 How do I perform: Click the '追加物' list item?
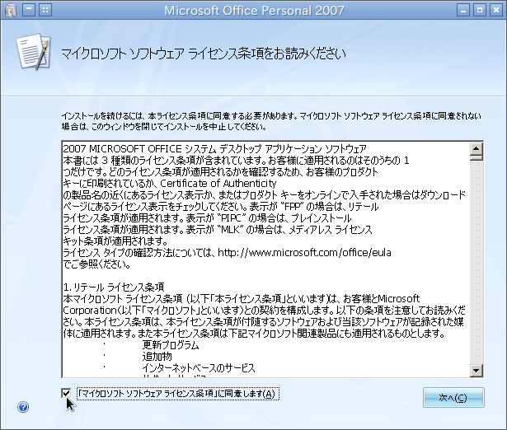tap(157, 357)
